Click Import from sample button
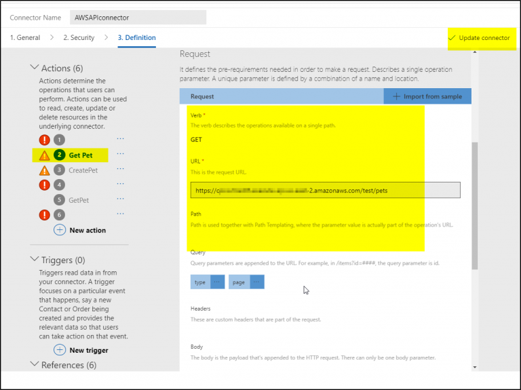Screen dimensions: 521x390 [427, 96]
